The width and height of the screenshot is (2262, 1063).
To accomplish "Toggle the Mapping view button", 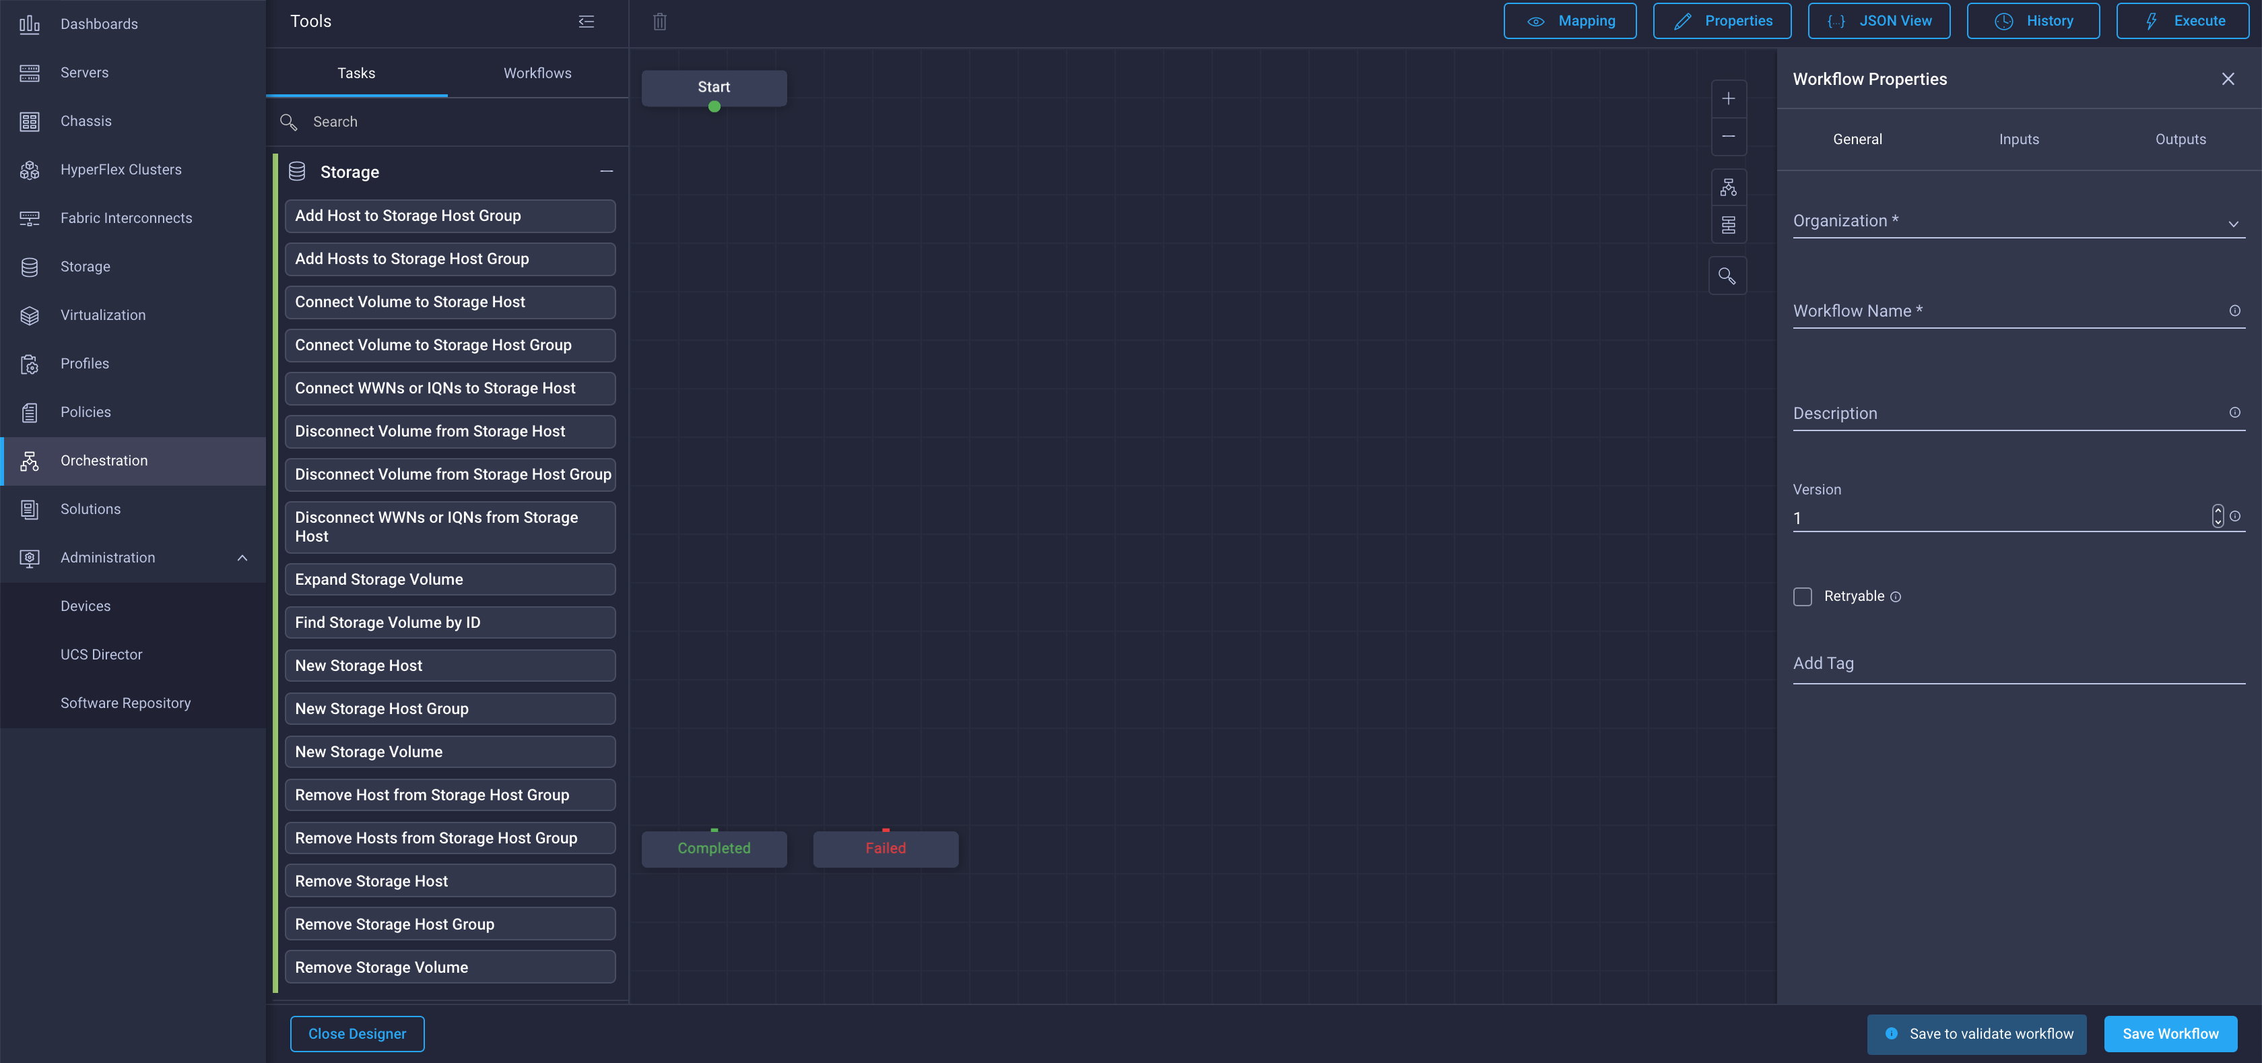I will [x=1569, y=21].
